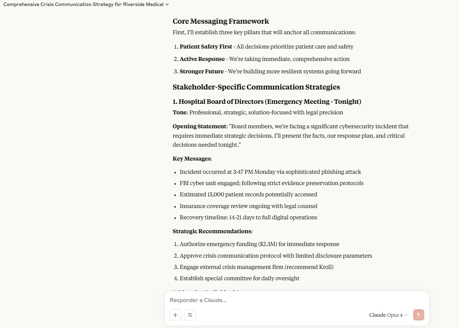
Task: Click the 'Core Messaging Framework' heading
Action: tap(221, 21)
